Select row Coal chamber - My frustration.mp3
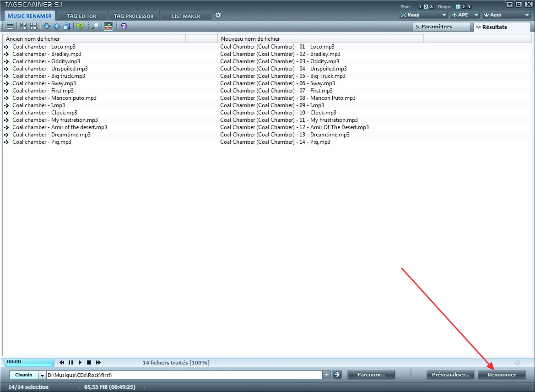Image resolution: width=535 pixels, height=392 pixels. coord(55,120)
